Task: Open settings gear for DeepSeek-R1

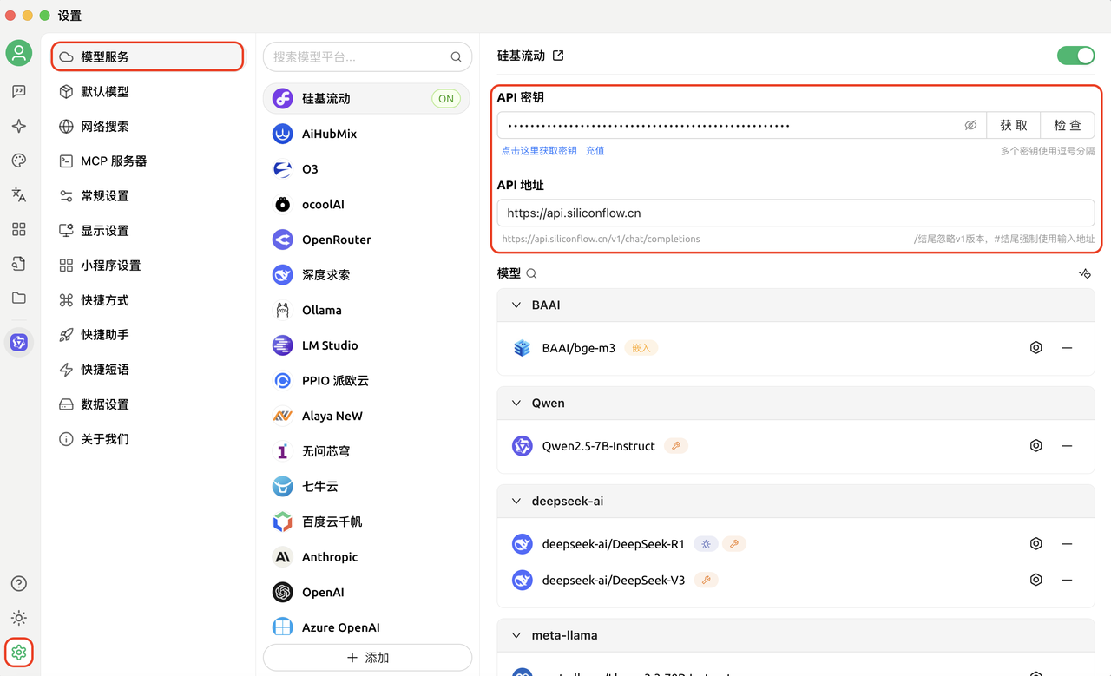Action: point(1035,544)
